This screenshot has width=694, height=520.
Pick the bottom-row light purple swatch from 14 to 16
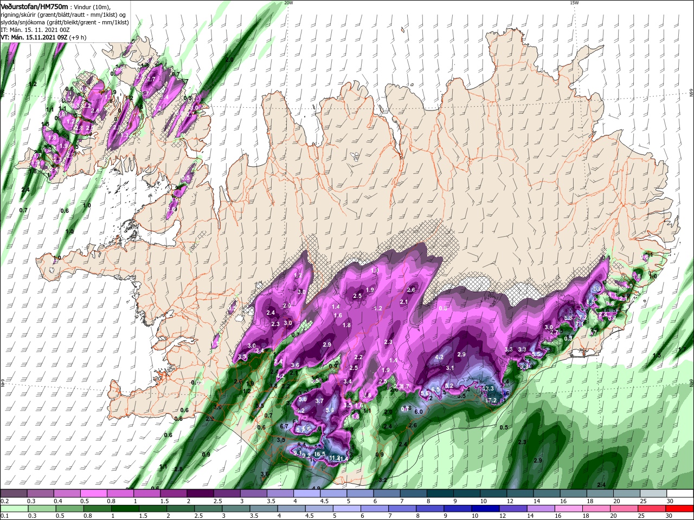coord(541,509)
